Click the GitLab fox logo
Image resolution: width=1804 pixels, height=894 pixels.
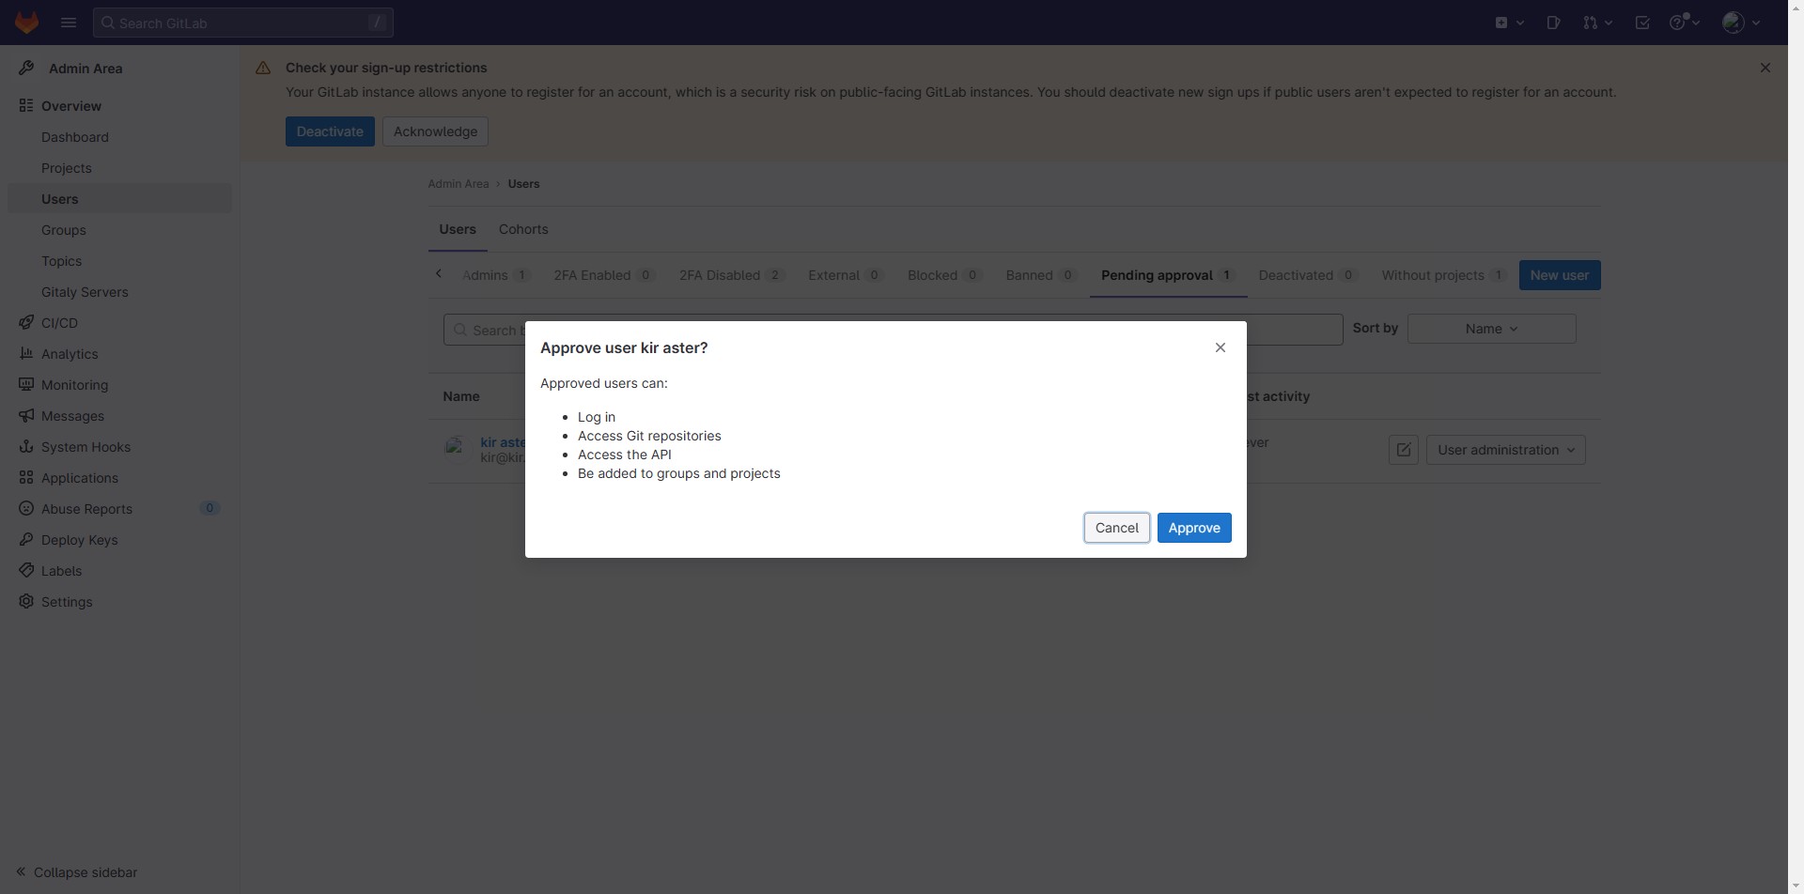pyautogui.click(x=26, y=23)
